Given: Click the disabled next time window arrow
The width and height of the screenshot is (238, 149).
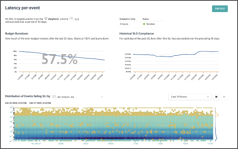Looking at the screenshot, I should (224, 97).
